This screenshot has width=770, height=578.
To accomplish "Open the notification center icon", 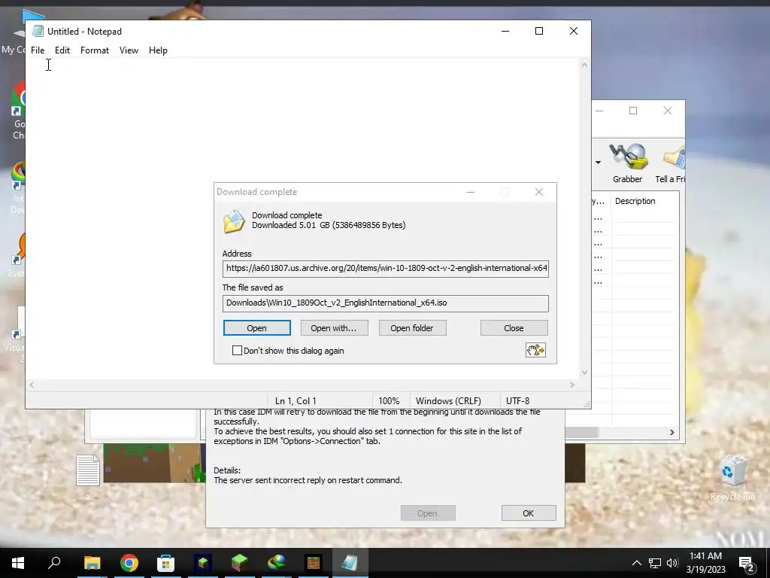I will coord(747,564).
